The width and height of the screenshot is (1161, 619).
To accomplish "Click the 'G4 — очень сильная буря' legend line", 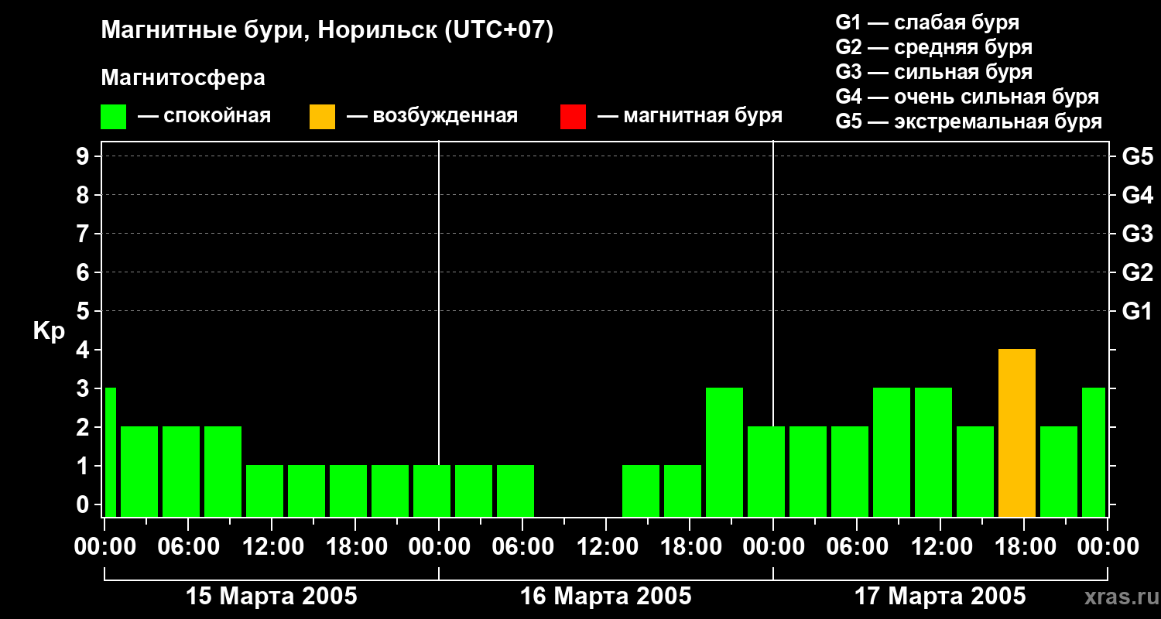I will coord(967,97).
